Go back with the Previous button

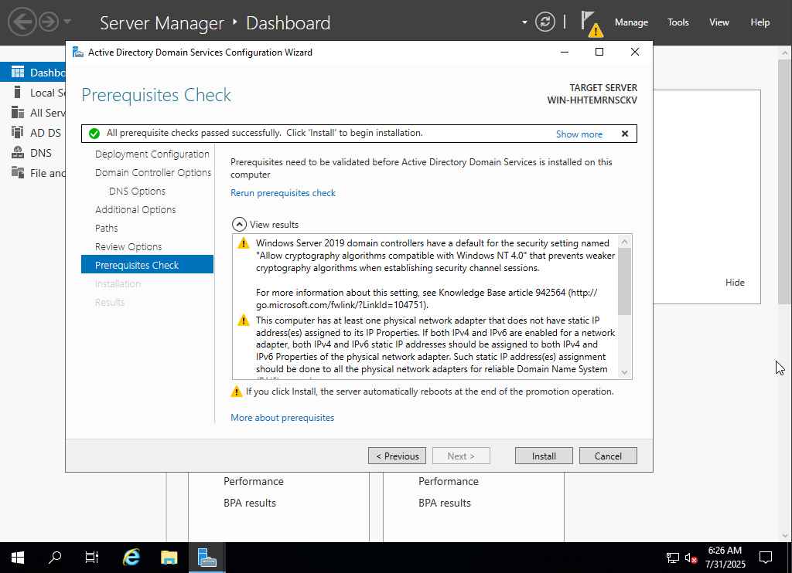tap(397, 456)
